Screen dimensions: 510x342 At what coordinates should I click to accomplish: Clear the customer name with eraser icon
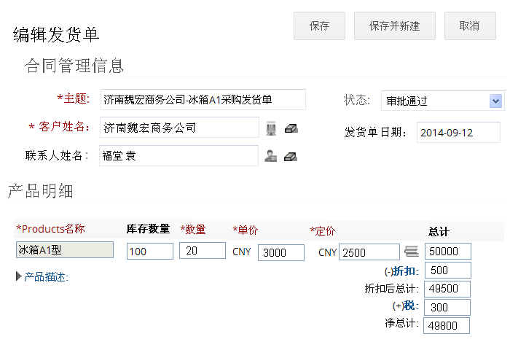pos(291,128)
